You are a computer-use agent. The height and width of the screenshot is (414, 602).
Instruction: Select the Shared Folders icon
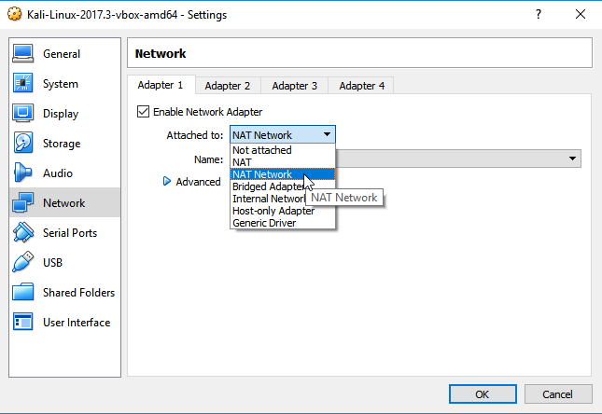pyautogui.click(x=23, y=293)
